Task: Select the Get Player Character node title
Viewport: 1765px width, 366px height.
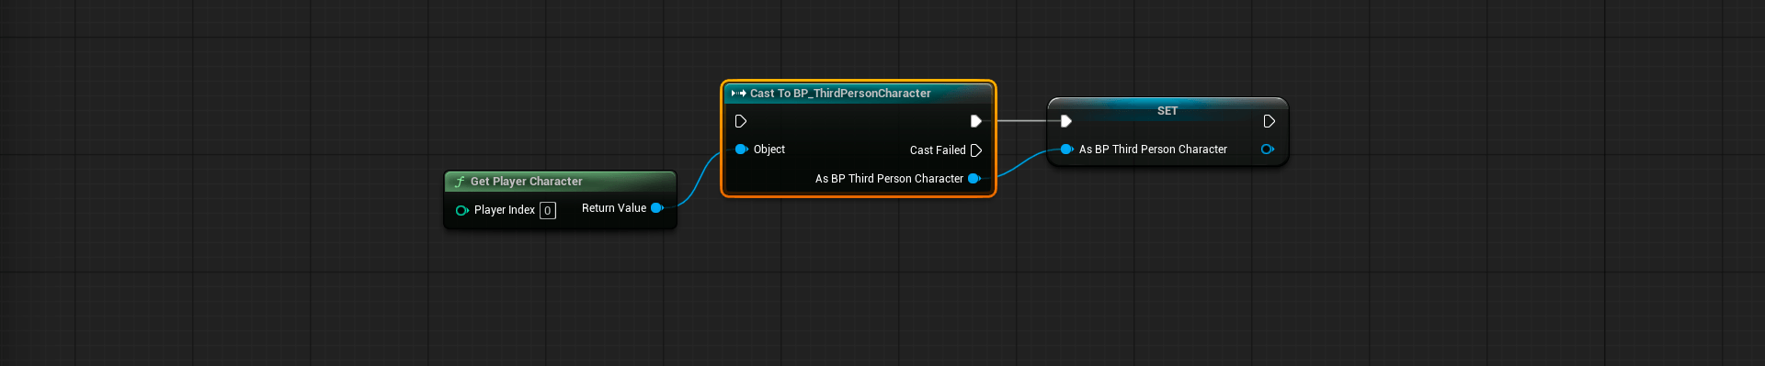Action: click(527, 182)
